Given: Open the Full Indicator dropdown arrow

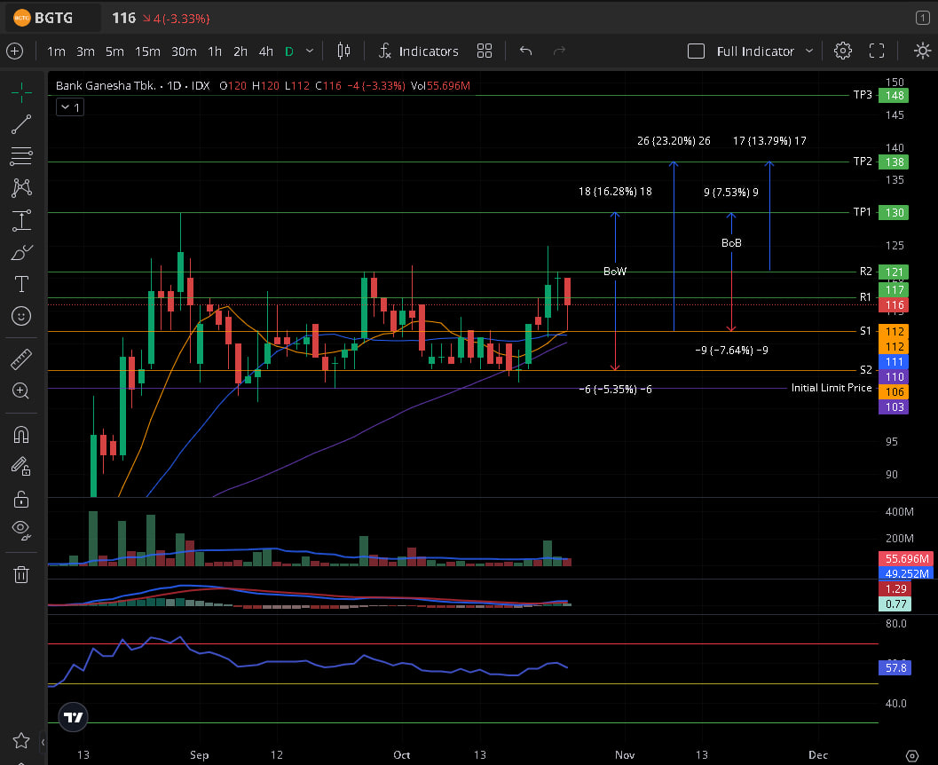Looking at the screenshot, I should coord(809,51).
